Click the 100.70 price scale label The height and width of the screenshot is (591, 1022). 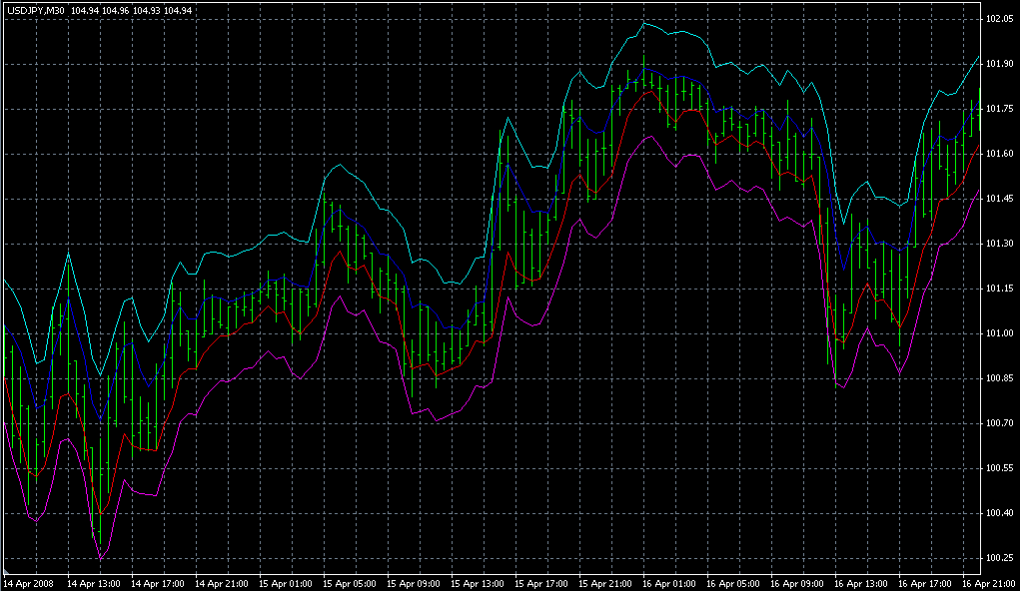[1000, 423]
